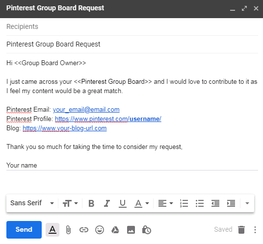Increase the indent level
Viewport: 263px width, 244px height.
[x=231, y=203]
